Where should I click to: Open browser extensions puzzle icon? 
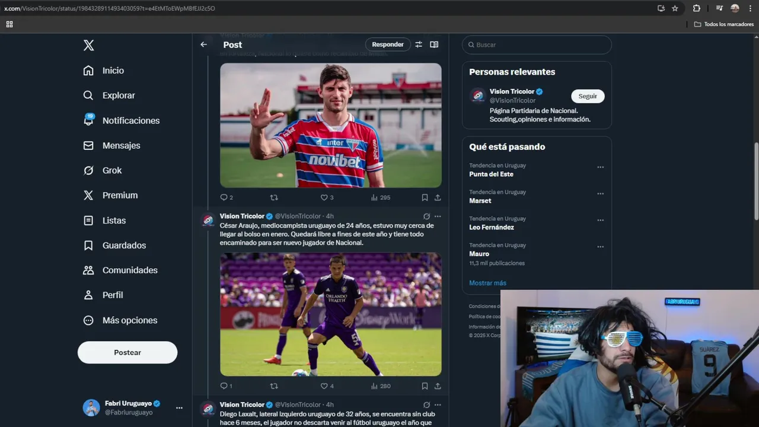coord(697,8)
